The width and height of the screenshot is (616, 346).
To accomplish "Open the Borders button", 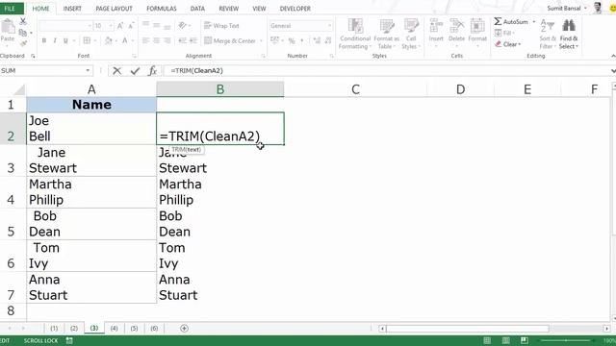I will coord(87,40).
